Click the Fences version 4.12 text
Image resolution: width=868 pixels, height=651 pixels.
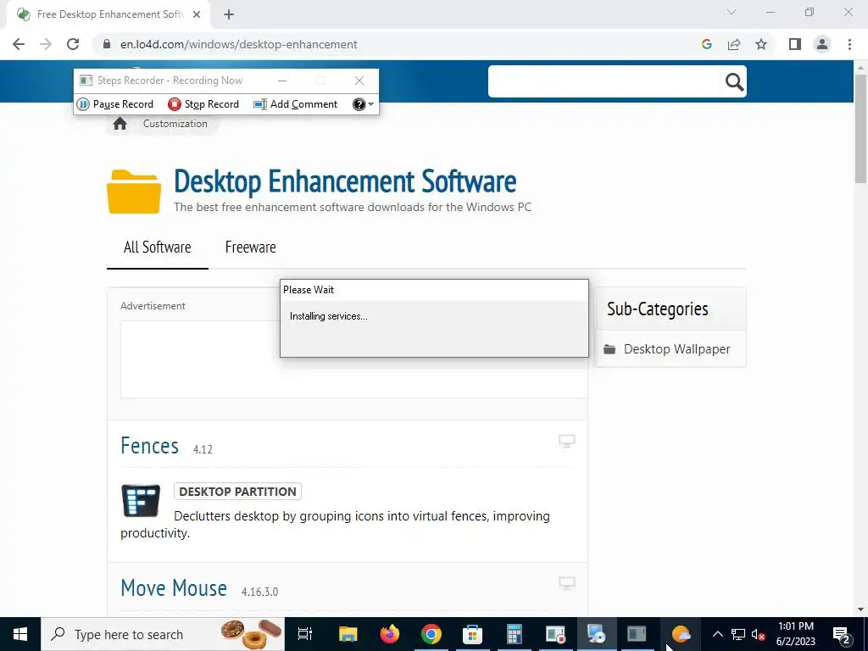tap(203, 449)
